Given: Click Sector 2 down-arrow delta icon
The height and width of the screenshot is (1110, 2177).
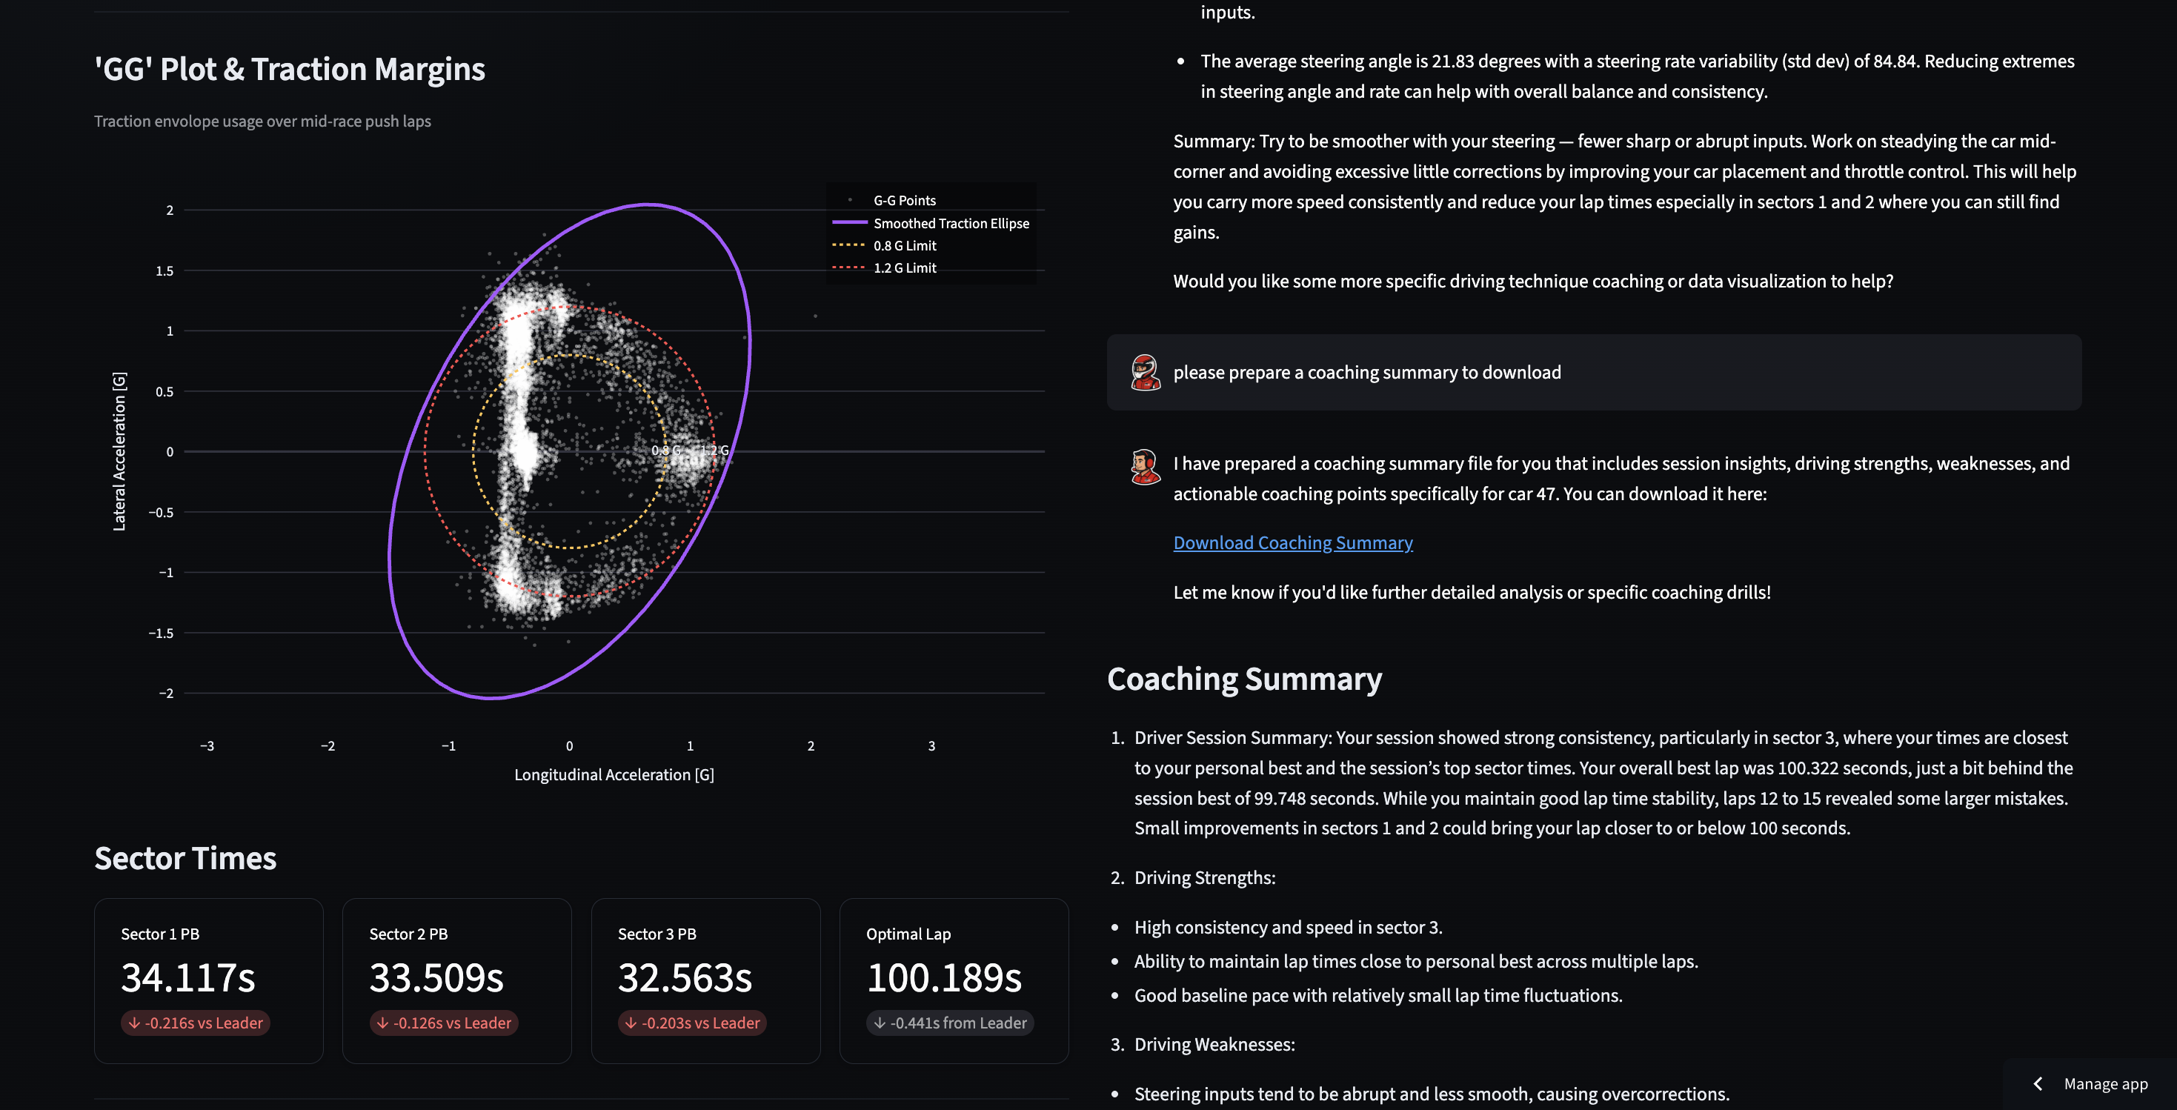Looking at the screenshot, I should pyautogui.click(x=383, y=1023).
